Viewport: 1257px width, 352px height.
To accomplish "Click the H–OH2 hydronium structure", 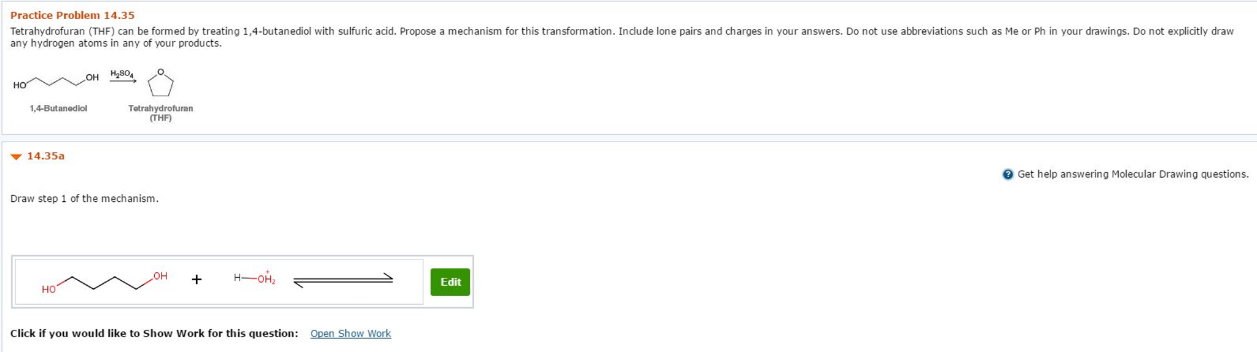I will pyautogui.click(x=254, y=278).
